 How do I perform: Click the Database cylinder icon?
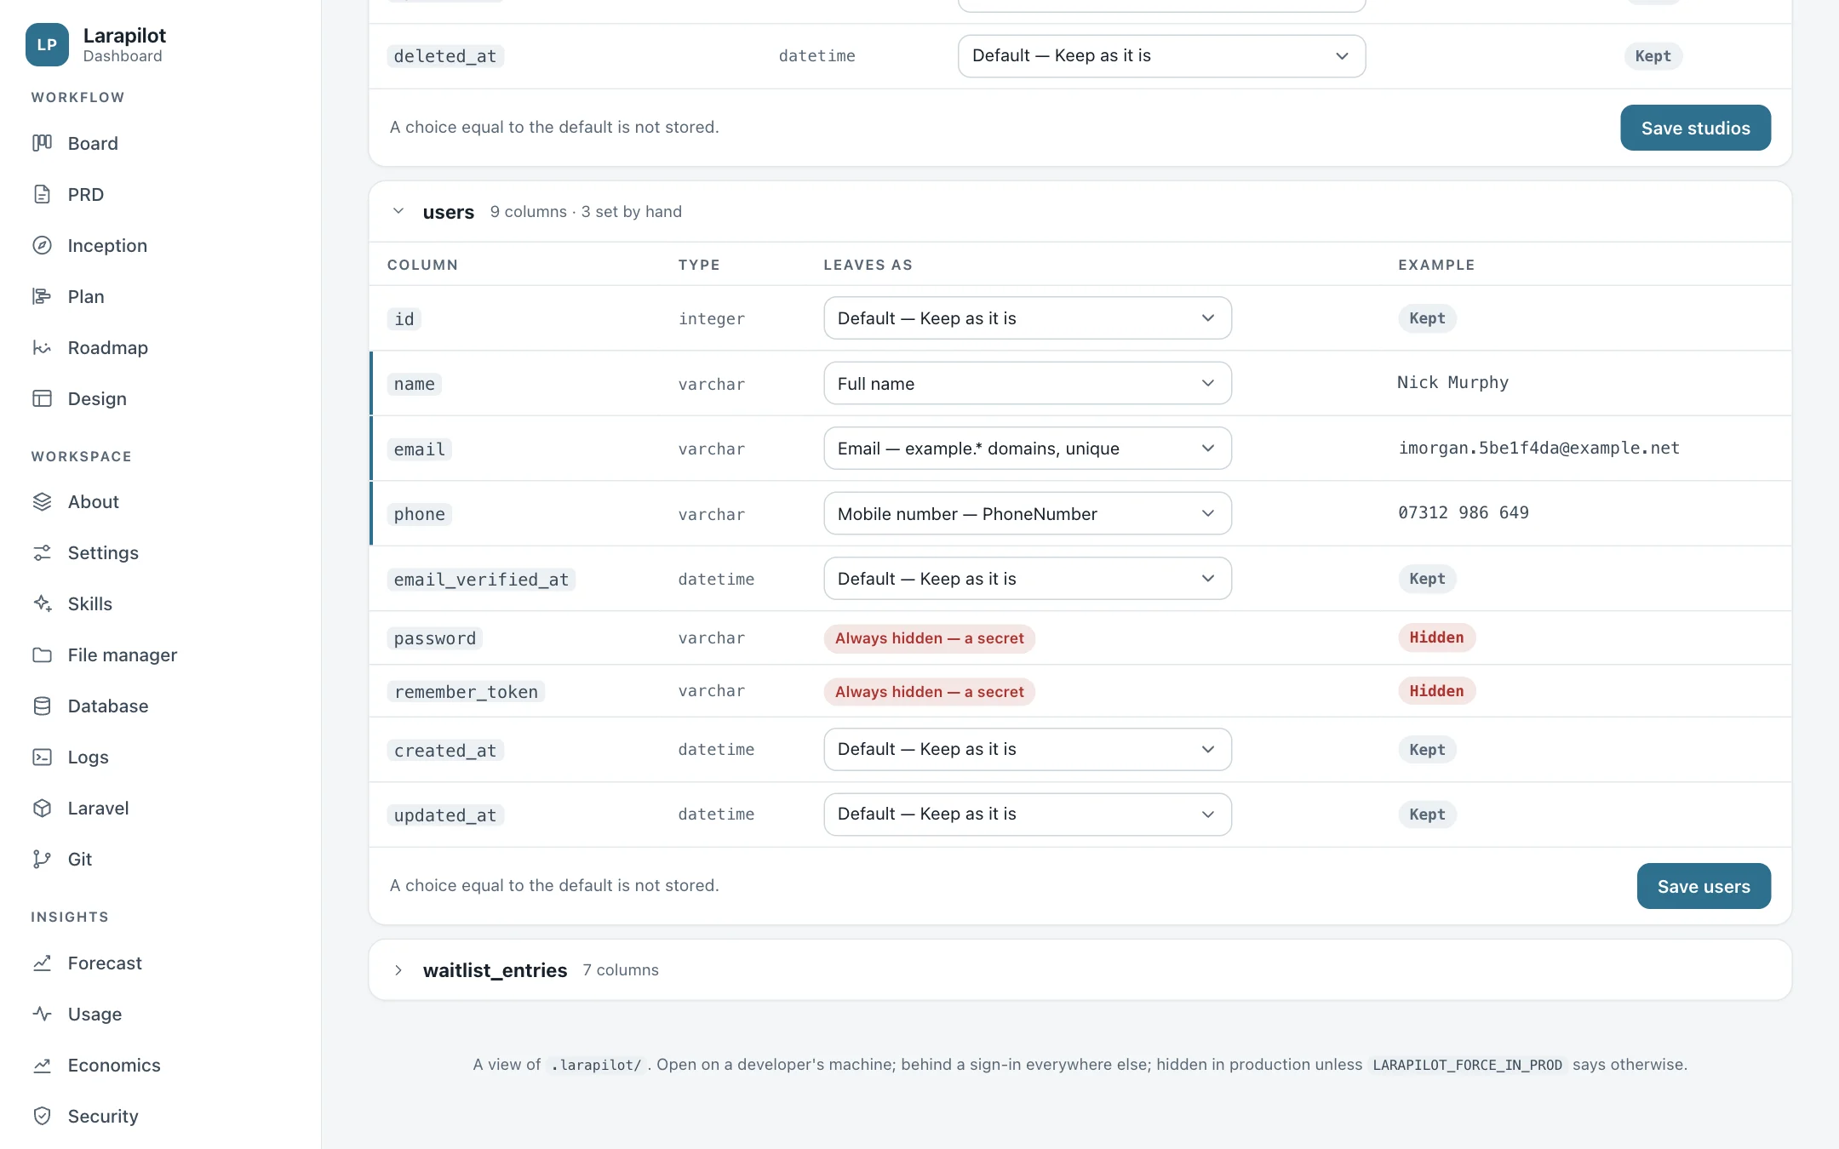click(42, 706)
